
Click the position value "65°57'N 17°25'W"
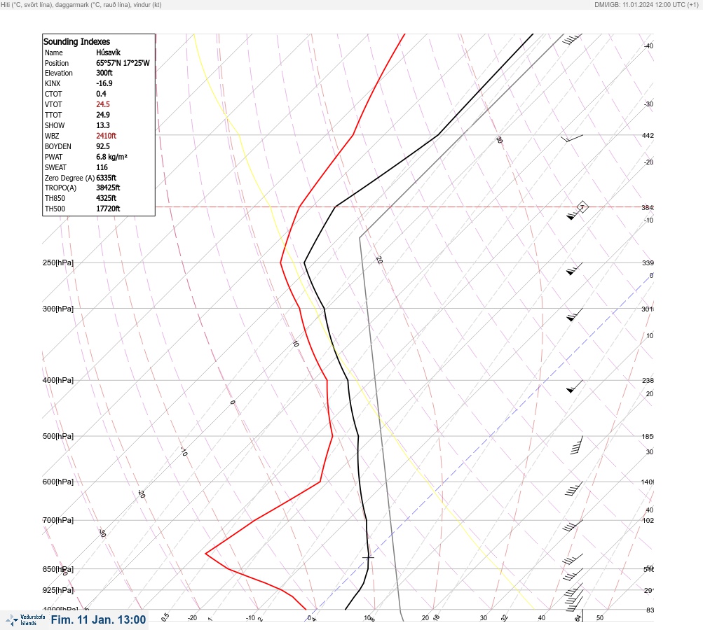point(123,63)
